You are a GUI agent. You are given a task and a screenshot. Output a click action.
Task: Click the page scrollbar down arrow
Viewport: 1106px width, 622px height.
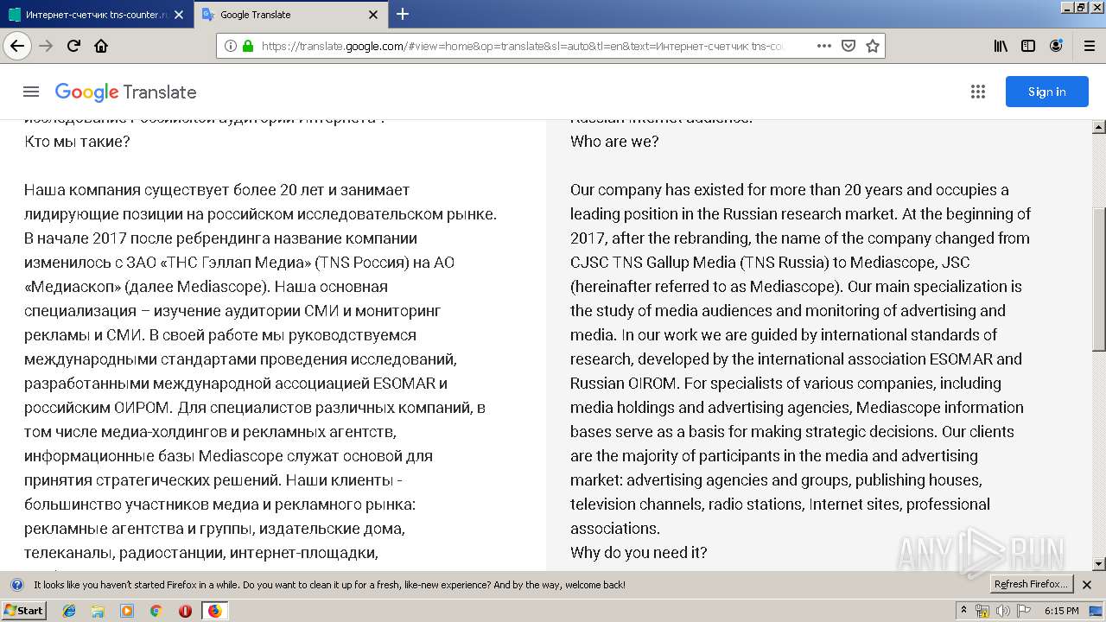[1099, 563]
